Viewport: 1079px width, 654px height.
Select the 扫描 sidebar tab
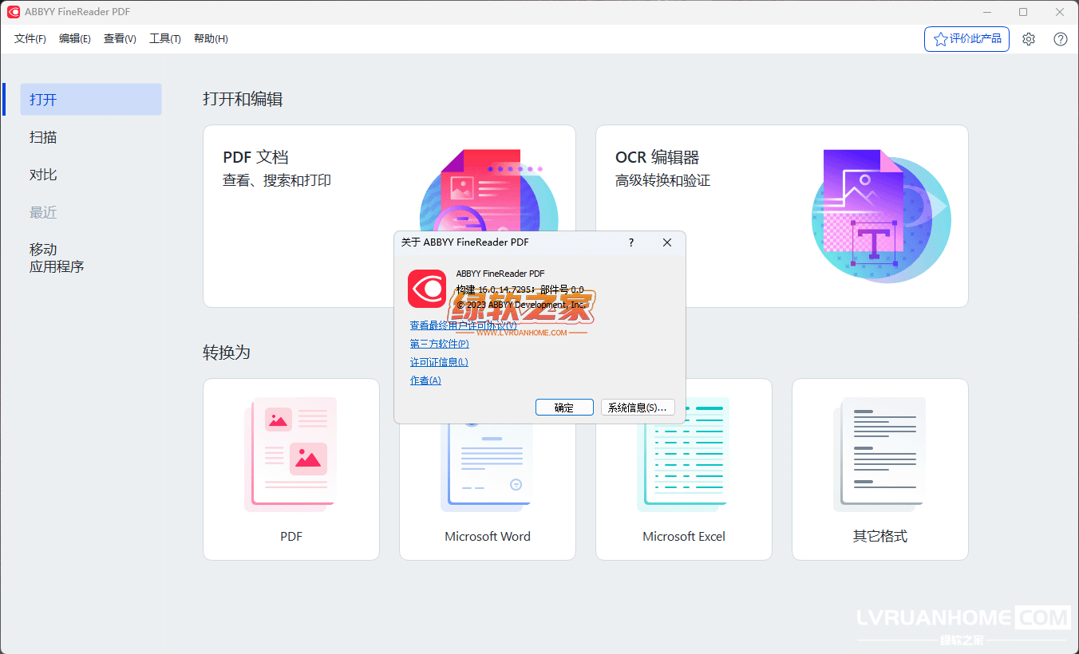coord(43,137)
